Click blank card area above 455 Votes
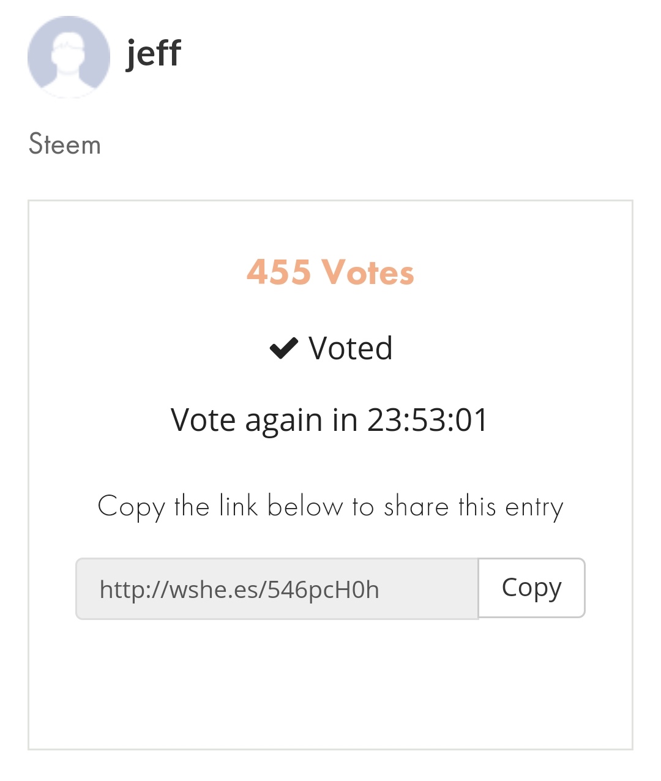Screen dimensions: 661x781 click(330, 226)
